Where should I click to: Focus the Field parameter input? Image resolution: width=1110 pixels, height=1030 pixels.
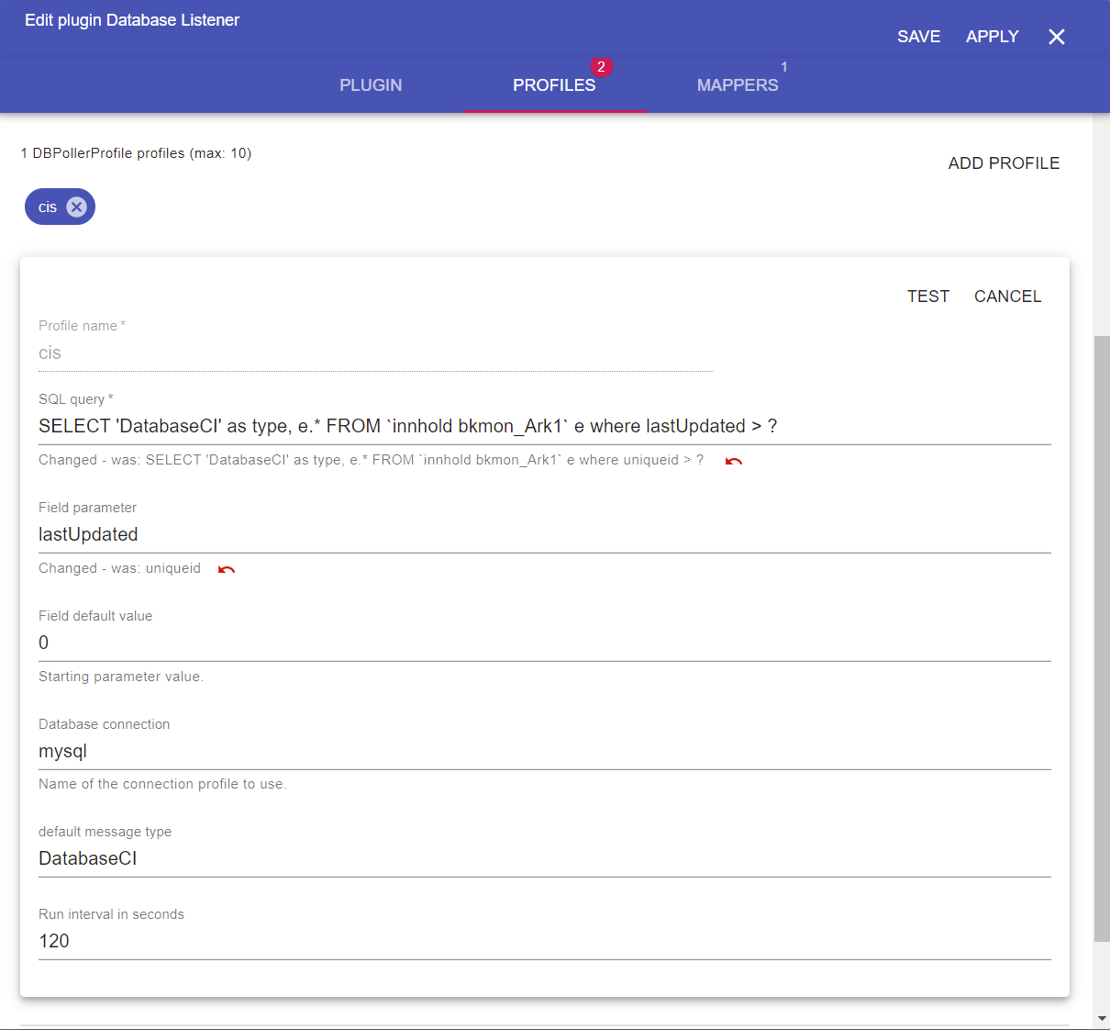tap(543, 535)
